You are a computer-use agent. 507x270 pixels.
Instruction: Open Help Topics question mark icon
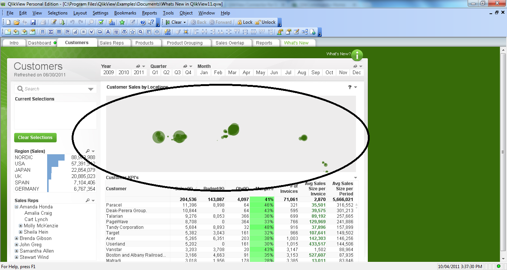point(143,22)
